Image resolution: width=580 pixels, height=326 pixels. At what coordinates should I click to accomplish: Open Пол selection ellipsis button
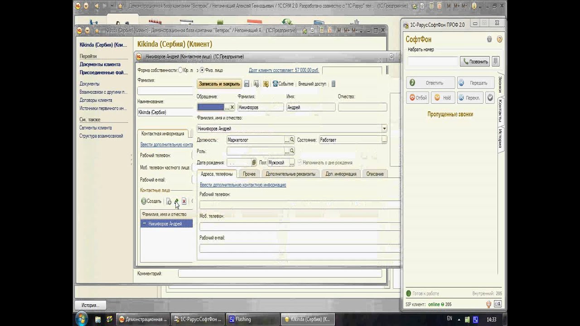click(x=292, y=163)
